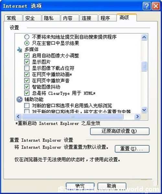Click the 还原高级设置(R) button
Image resolution: width=162 pixels, height=194 pixels.
pos(120,131)
